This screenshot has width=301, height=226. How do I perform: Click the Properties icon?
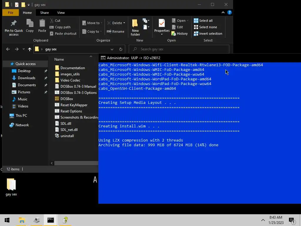click(x=162, y=24)
